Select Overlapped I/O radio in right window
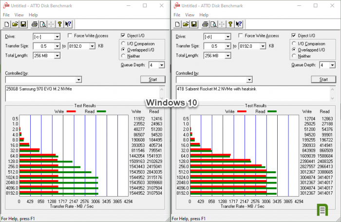The height and width of the screenshot is (222, 341). (x=294, y=50)
